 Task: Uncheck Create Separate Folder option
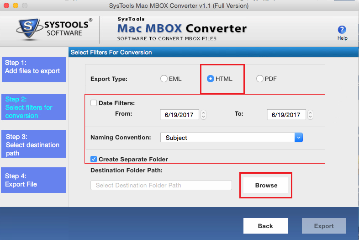[x=94, y=159]
